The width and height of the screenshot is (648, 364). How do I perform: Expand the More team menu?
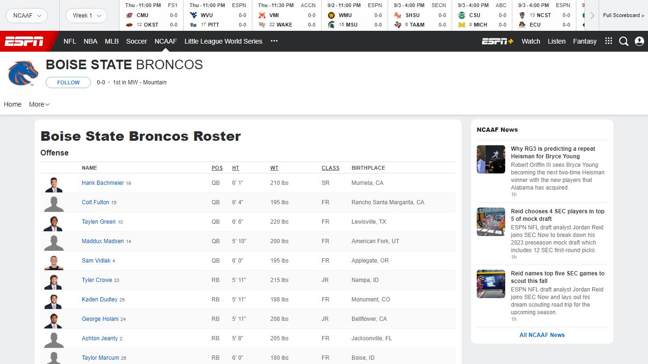point(39,104)
